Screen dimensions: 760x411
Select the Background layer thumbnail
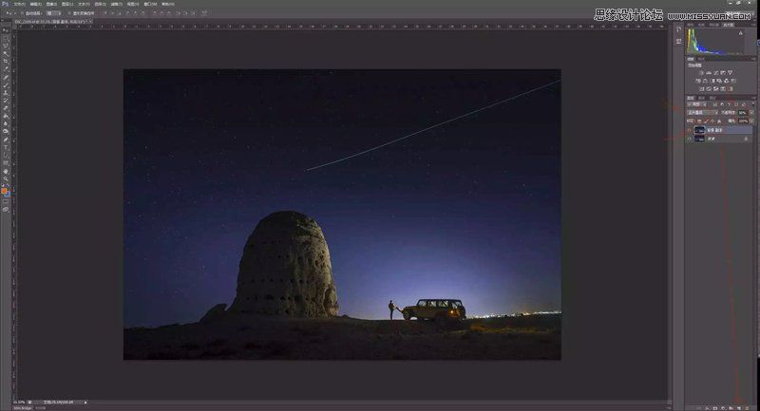(x=700, y=139)
